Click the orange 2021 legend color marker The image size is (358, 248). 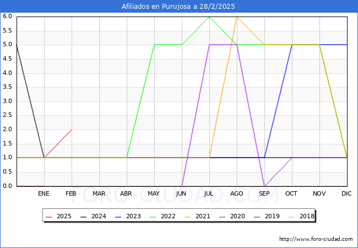(x=188, y=217)
